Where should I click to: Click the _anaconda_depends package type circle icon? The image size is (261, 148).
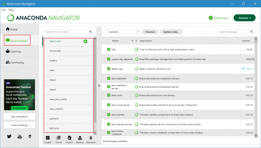point(136,59)
